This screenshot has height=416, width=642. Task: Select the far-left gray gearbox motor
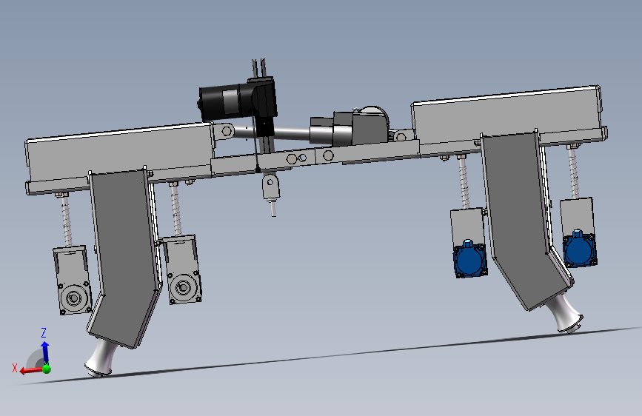[72, 281]
